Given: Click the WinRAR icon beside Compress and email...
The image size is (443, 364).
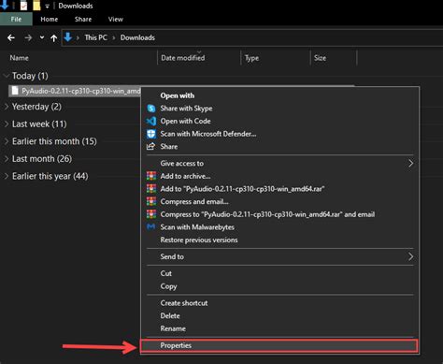Looking at the screenshot, I should 151,201.
